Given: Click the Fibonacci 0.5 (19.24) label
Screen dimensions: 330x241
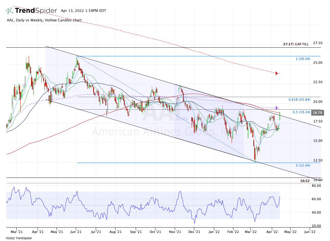Looking at the screenshot, I should click(x=301, y=112).
